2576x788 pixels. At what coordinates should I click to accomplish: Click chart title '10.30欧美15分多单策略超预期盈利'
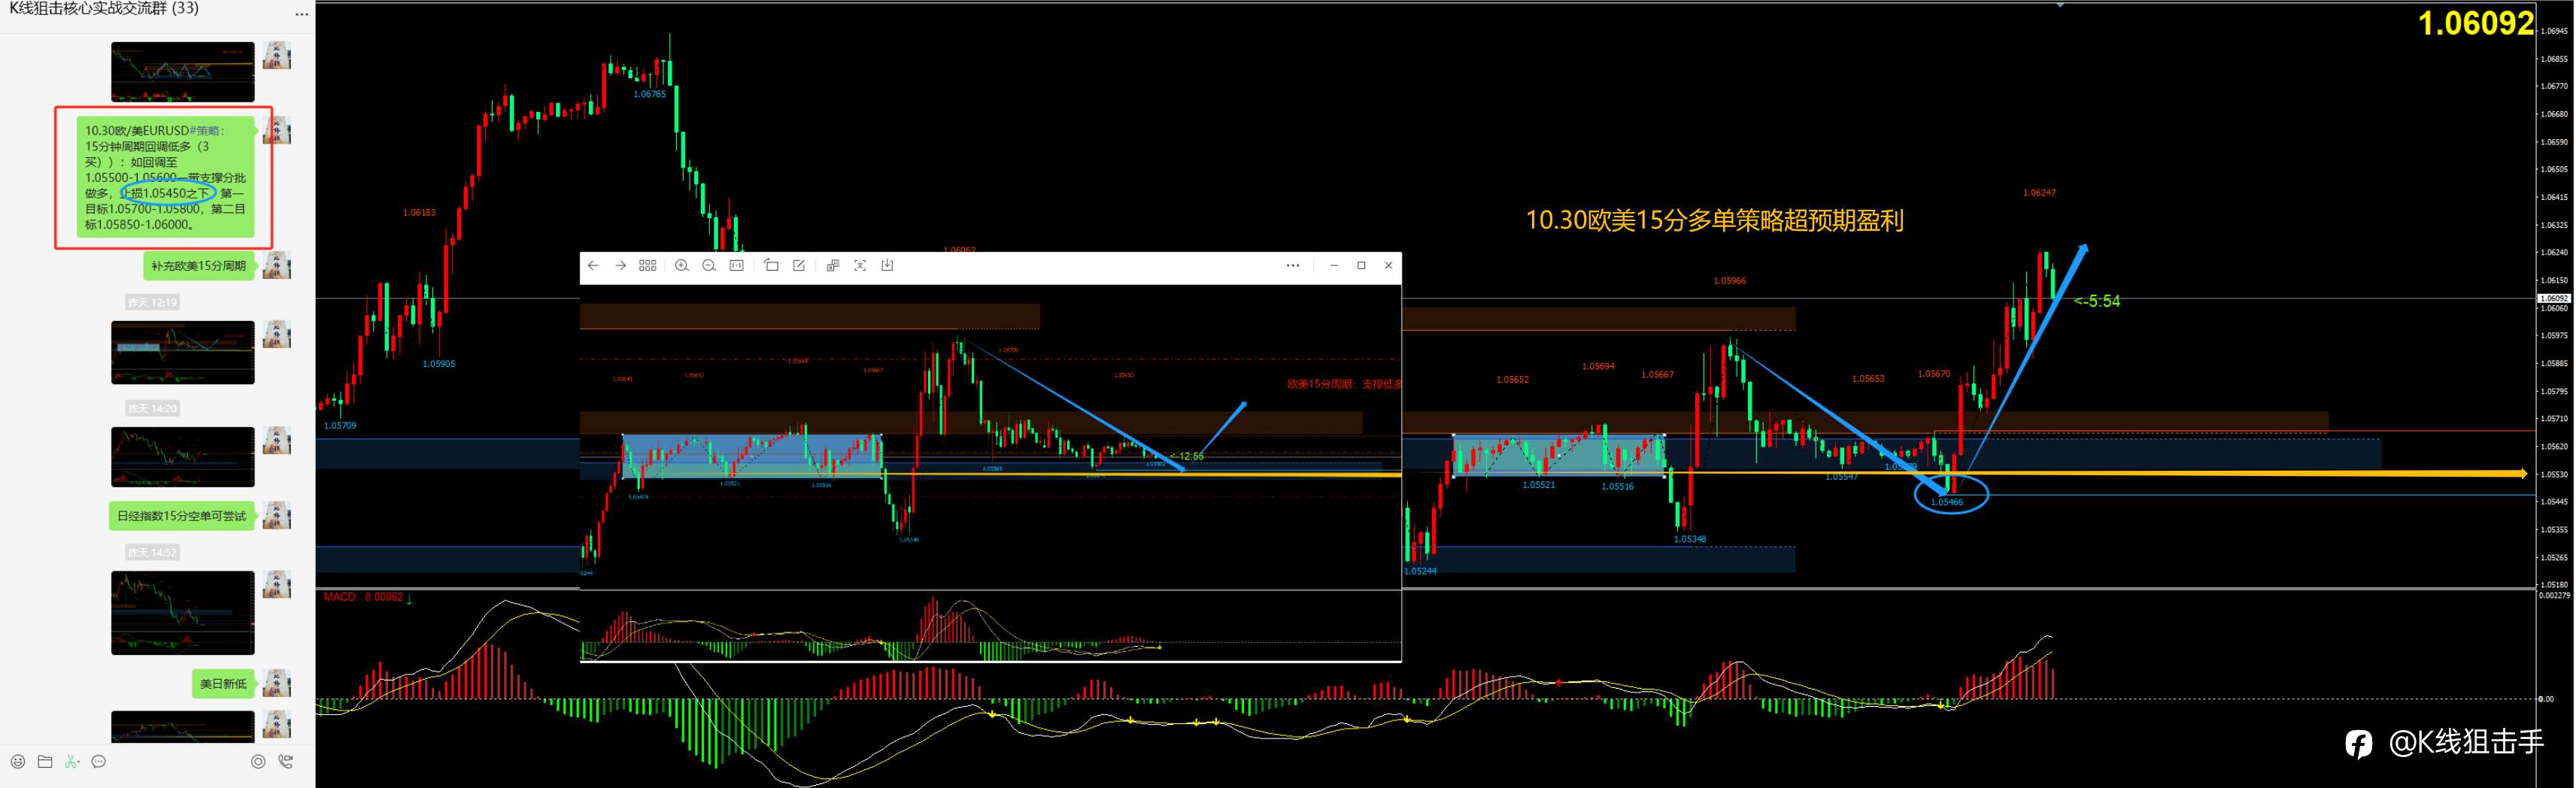point(1714,220)
